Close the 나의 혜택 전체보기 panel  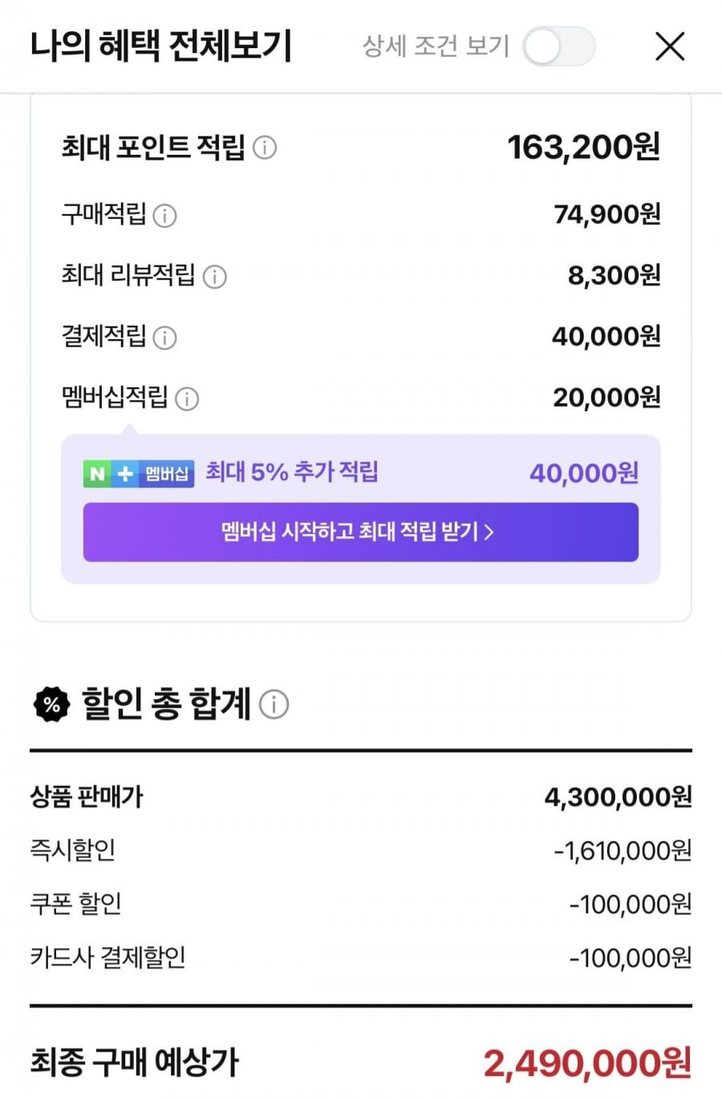670,47
